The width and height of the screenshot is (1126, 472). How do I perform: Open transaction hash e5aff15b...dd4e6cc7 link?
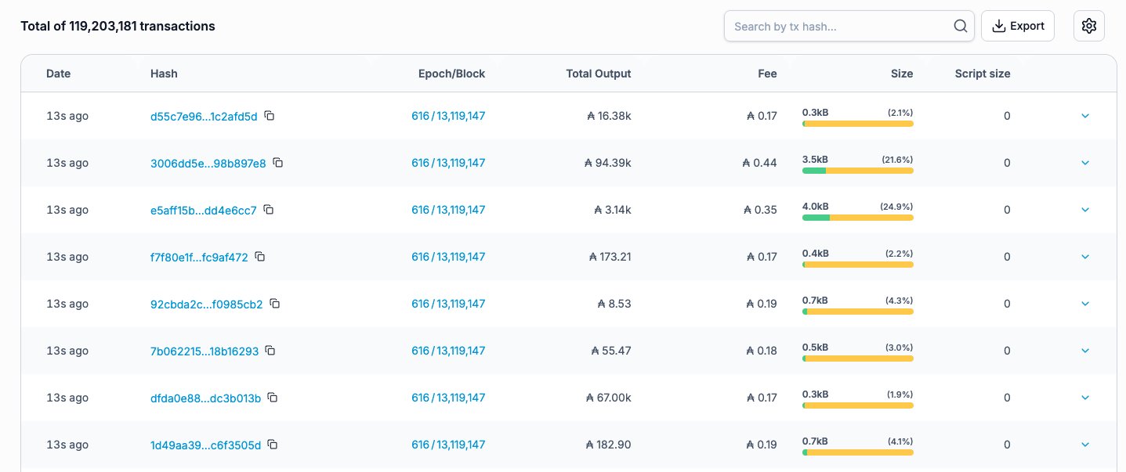point(203,210)
